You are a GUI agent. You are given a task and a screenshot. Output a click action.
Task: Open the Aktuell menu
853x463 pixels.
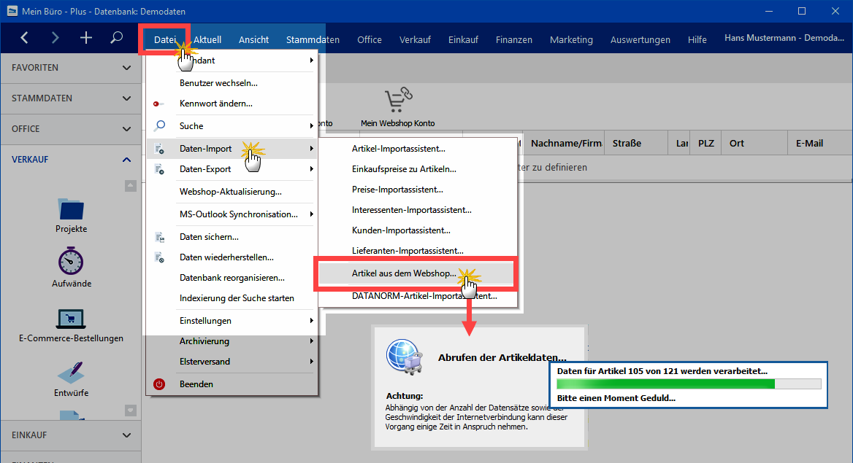207,39
